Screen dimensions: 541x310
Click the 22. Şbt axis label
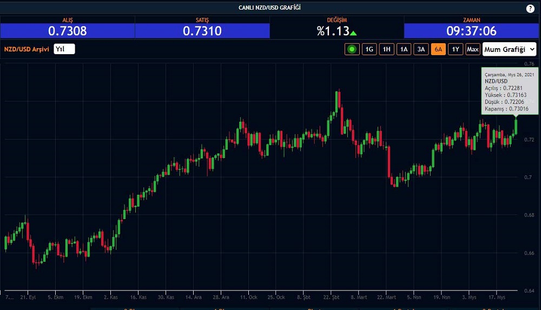coord(331,297)
